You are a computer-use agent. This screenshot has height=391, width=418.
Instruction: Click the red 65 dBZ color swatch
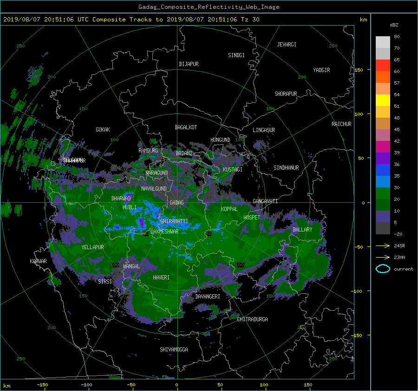tap(383, 65)
